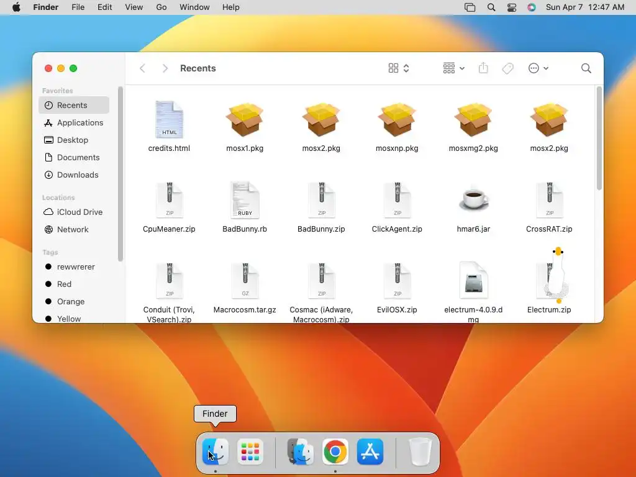The width and height of the screenshot is (636, 477).
Task: Select the hmar6.jar coffee cup icon
Action: click(473, 200)
